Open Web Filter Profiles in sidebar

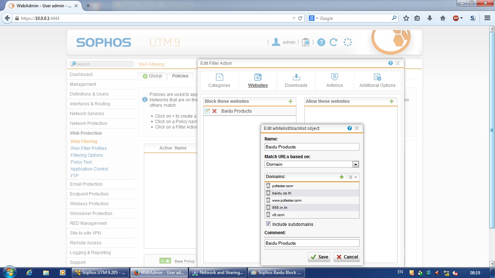click(89, 148)
